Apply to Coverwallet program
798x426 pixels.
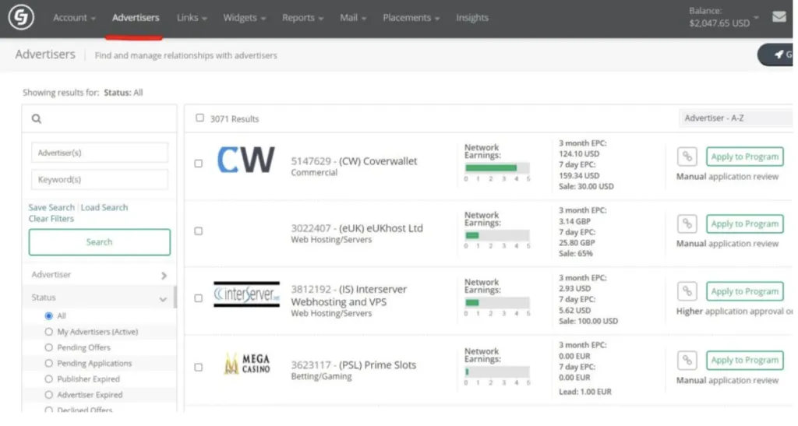coord(744,157)
